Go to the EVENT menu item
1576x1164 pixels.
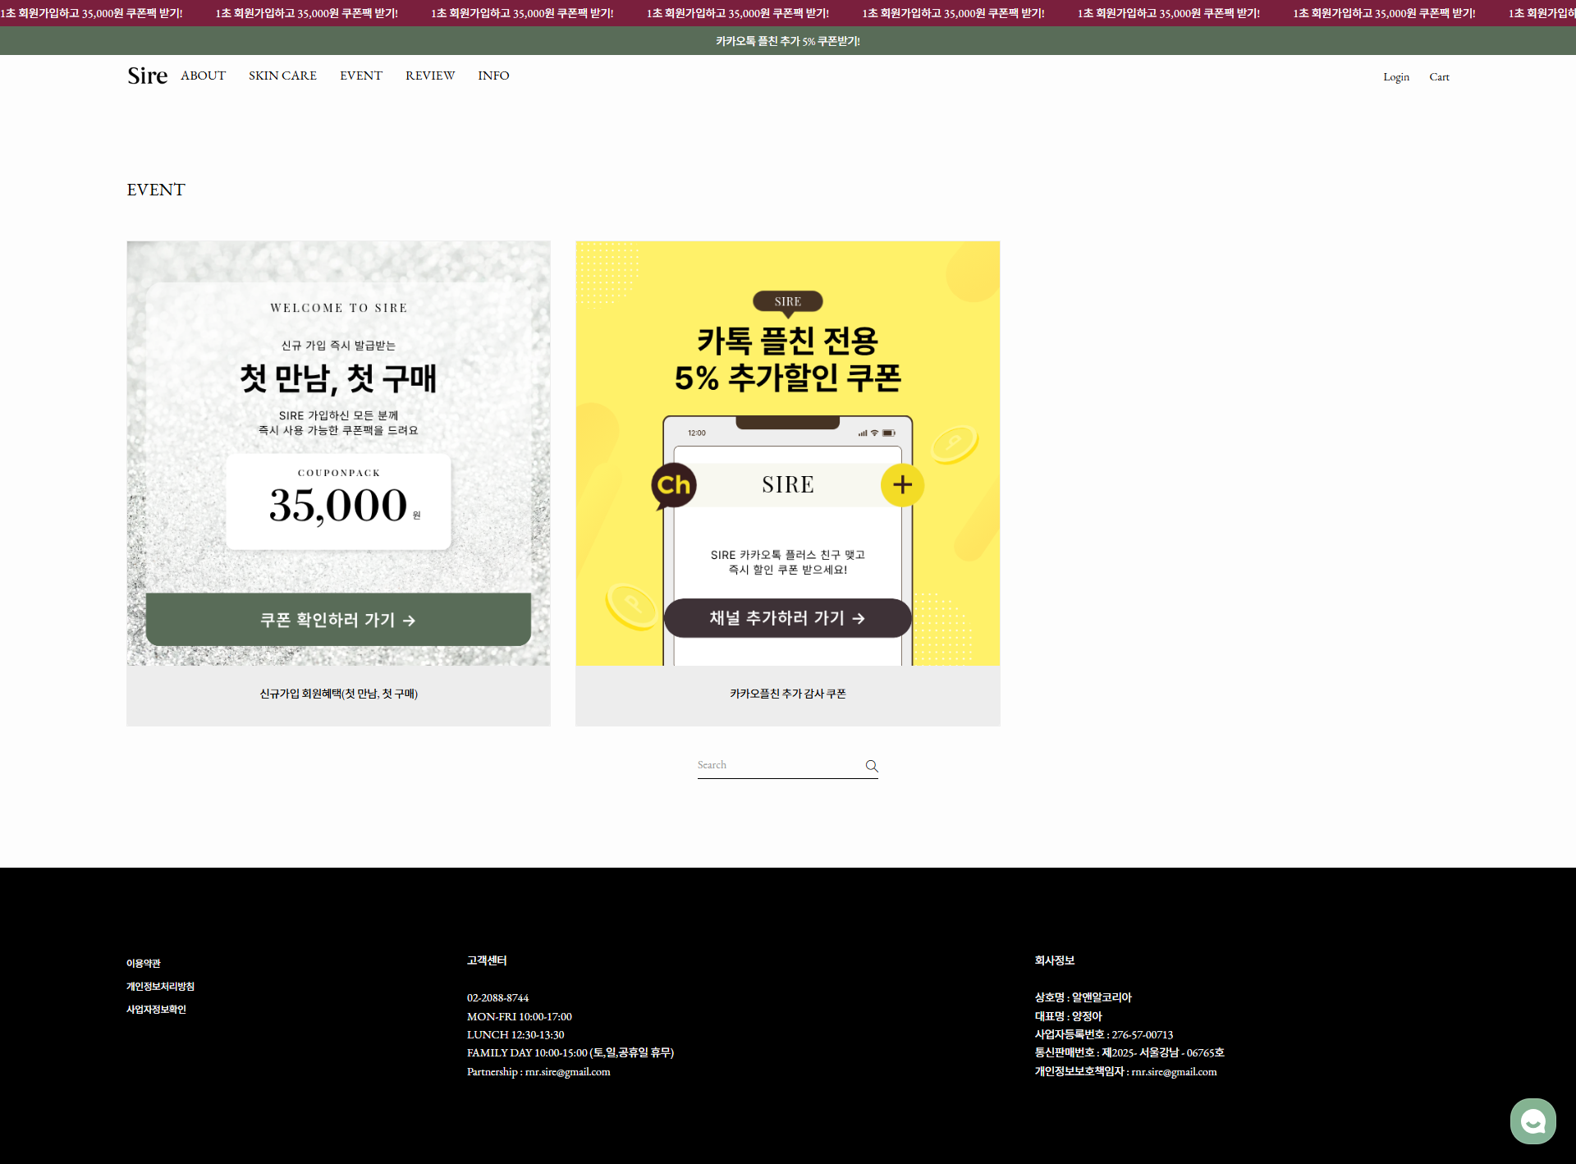pos(361,76)
